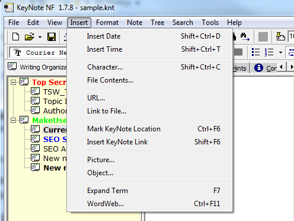
Task: Open file using the folder icon
Action: click(30, 37)
